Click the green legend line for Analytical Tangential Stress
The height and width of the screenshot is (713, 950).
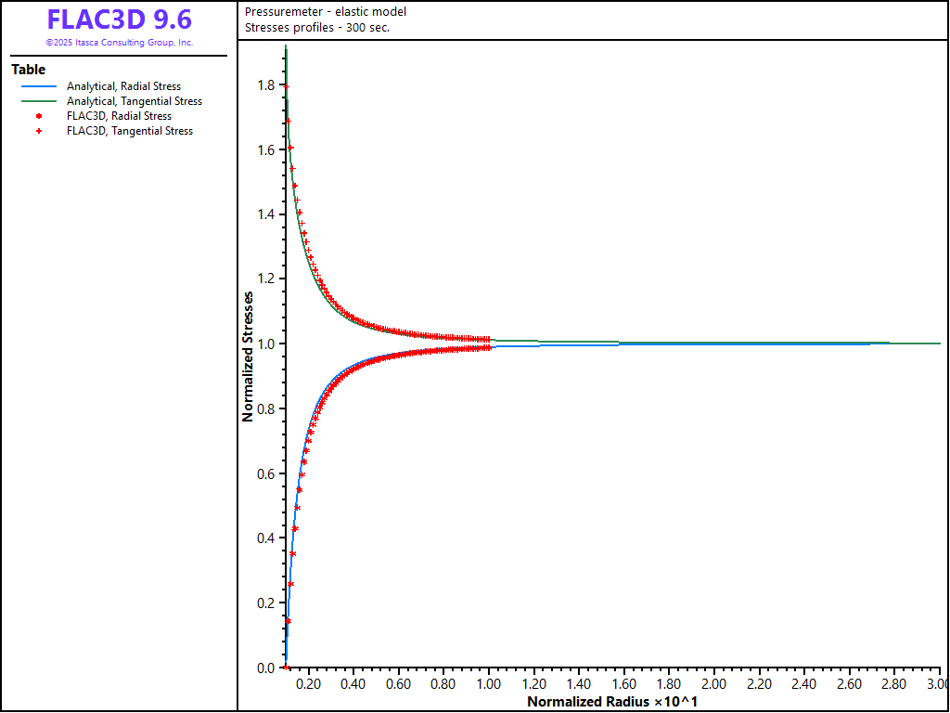click(39, 101)
